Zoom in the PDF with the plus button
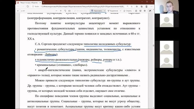 [61, 11]
